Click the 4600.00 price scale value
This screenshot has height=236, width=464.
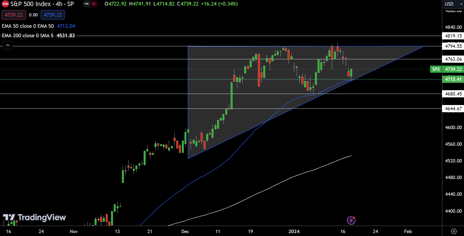point(453,127)
